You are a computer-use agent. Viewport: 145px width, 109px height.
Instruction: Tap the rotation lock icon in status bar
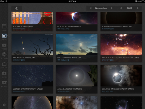point(136,1)
